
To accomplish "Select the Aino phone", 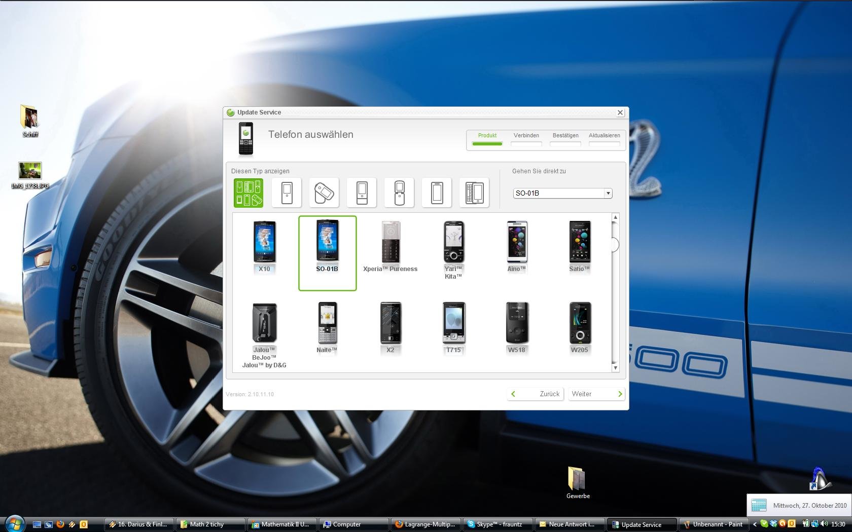I will click(x=517, y=247).
